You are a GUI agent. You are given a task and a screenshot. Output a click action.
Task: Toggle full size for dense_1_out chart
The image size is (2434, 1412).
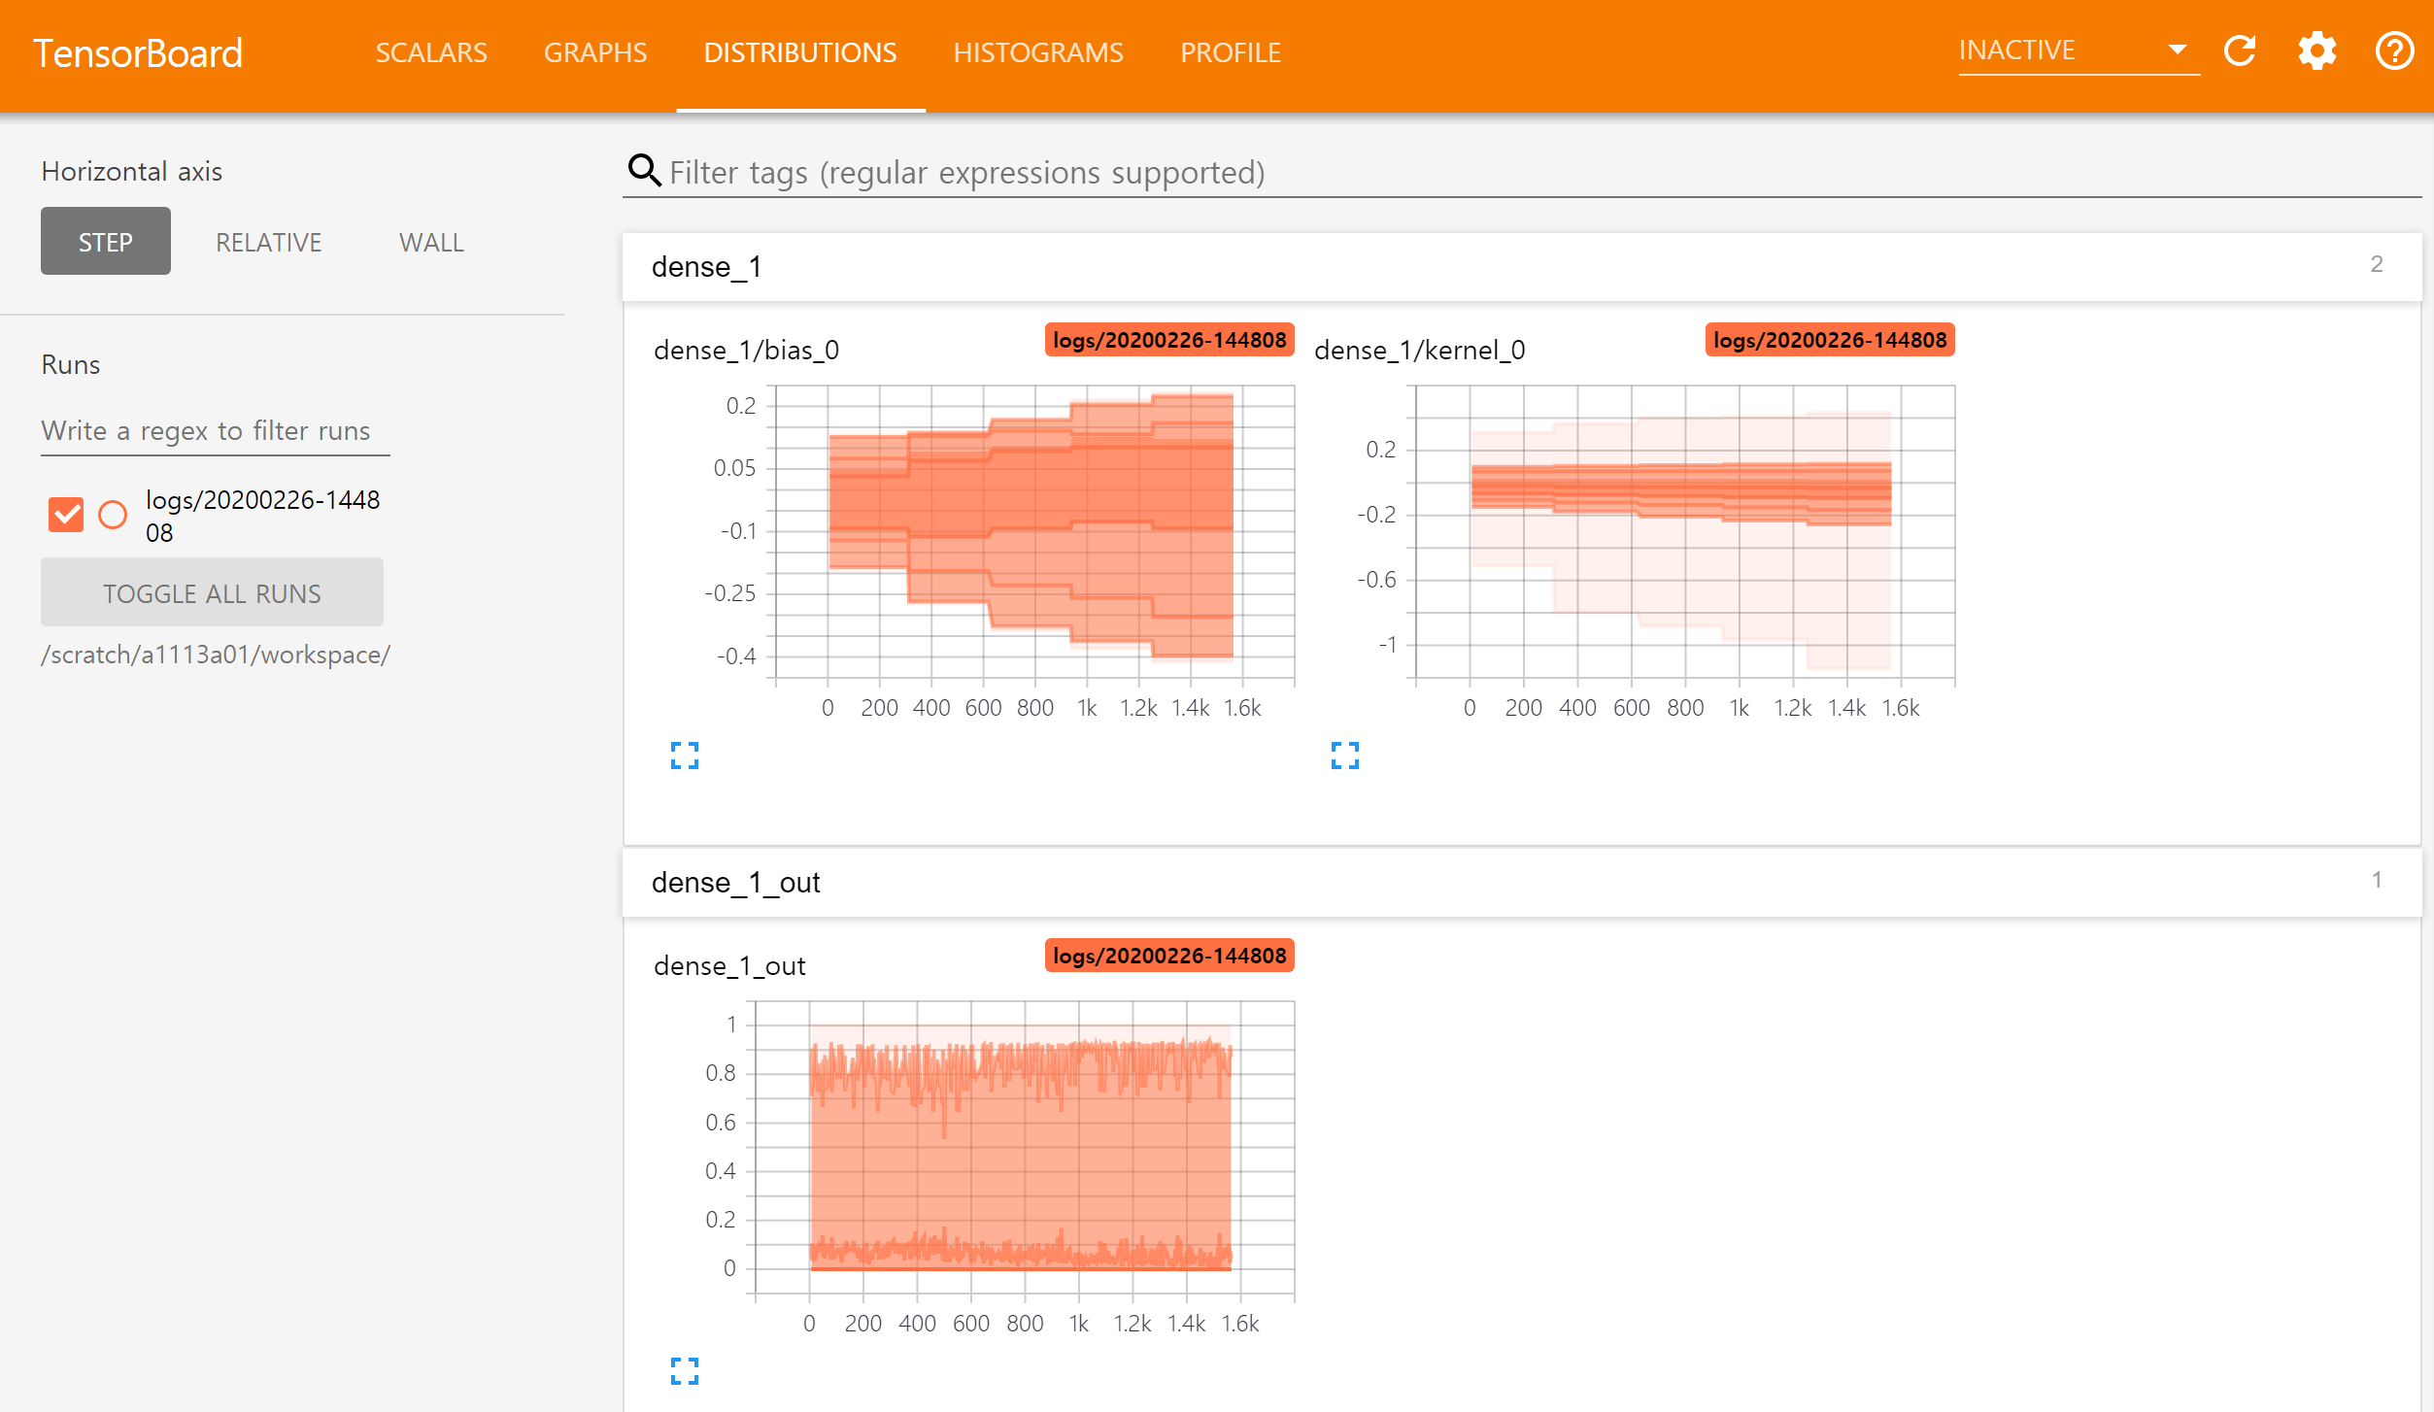point(685,1370)
